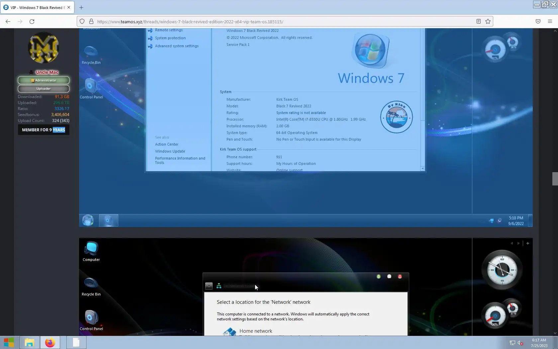This screenshot has height=349, width=558.
Task: Open the black network location screenshot
Action: coord(306,287)
